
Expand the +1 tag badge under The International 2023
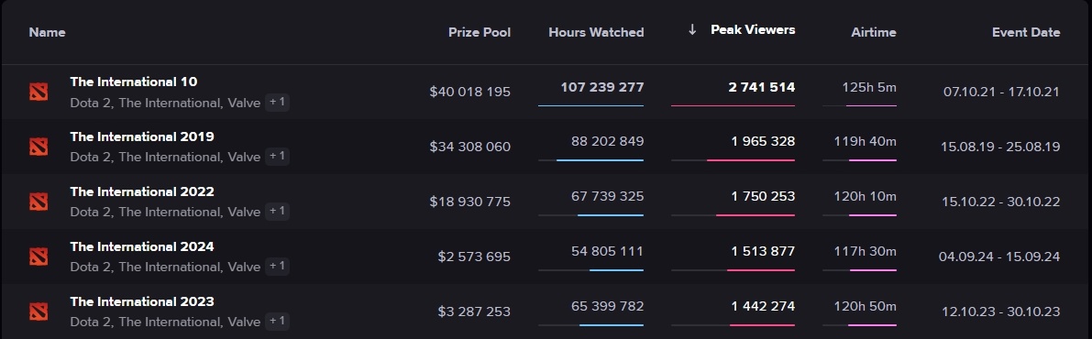click(x=277, y=321)
